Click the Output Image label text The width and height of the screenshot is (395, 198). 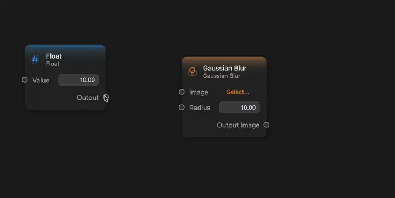[x=238, y=125]
